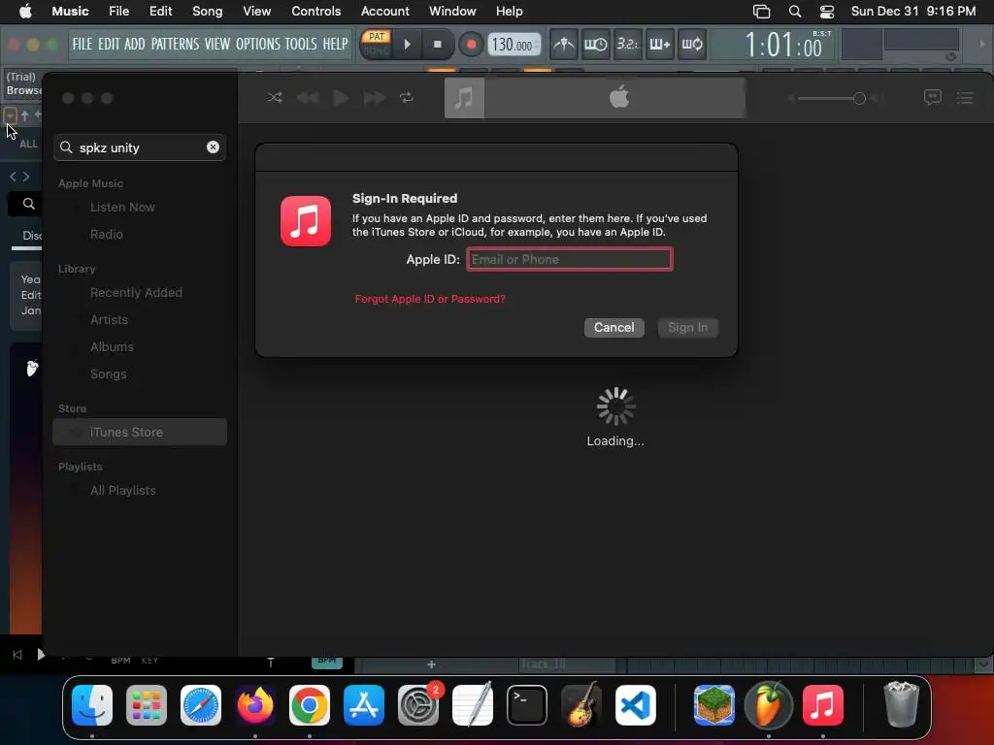Toggle FL Studio loop recording icon

tap(691, 45)
